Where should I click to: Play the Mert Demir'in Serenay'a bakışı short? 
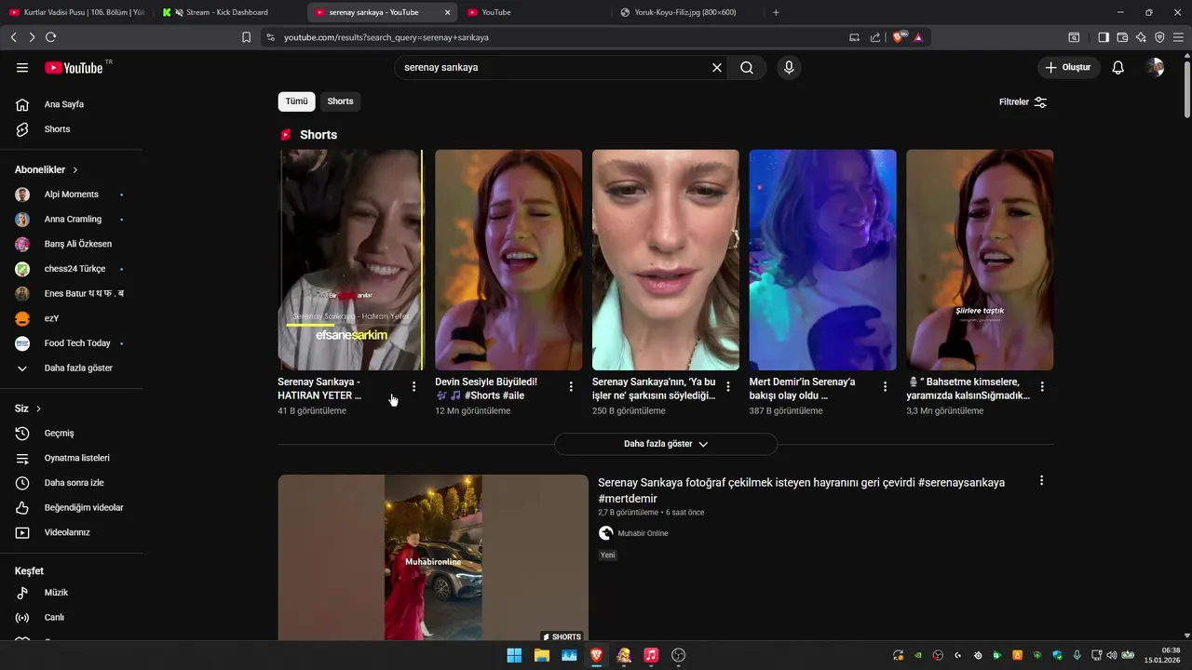point(822,260)
